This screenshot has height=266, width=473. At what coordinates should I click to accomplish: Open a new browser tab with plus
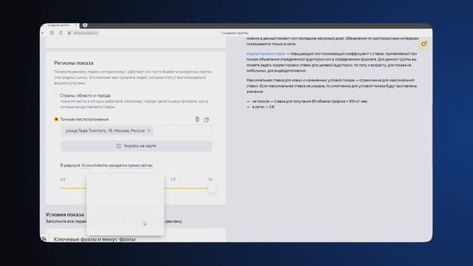click(x=85, y=25)
